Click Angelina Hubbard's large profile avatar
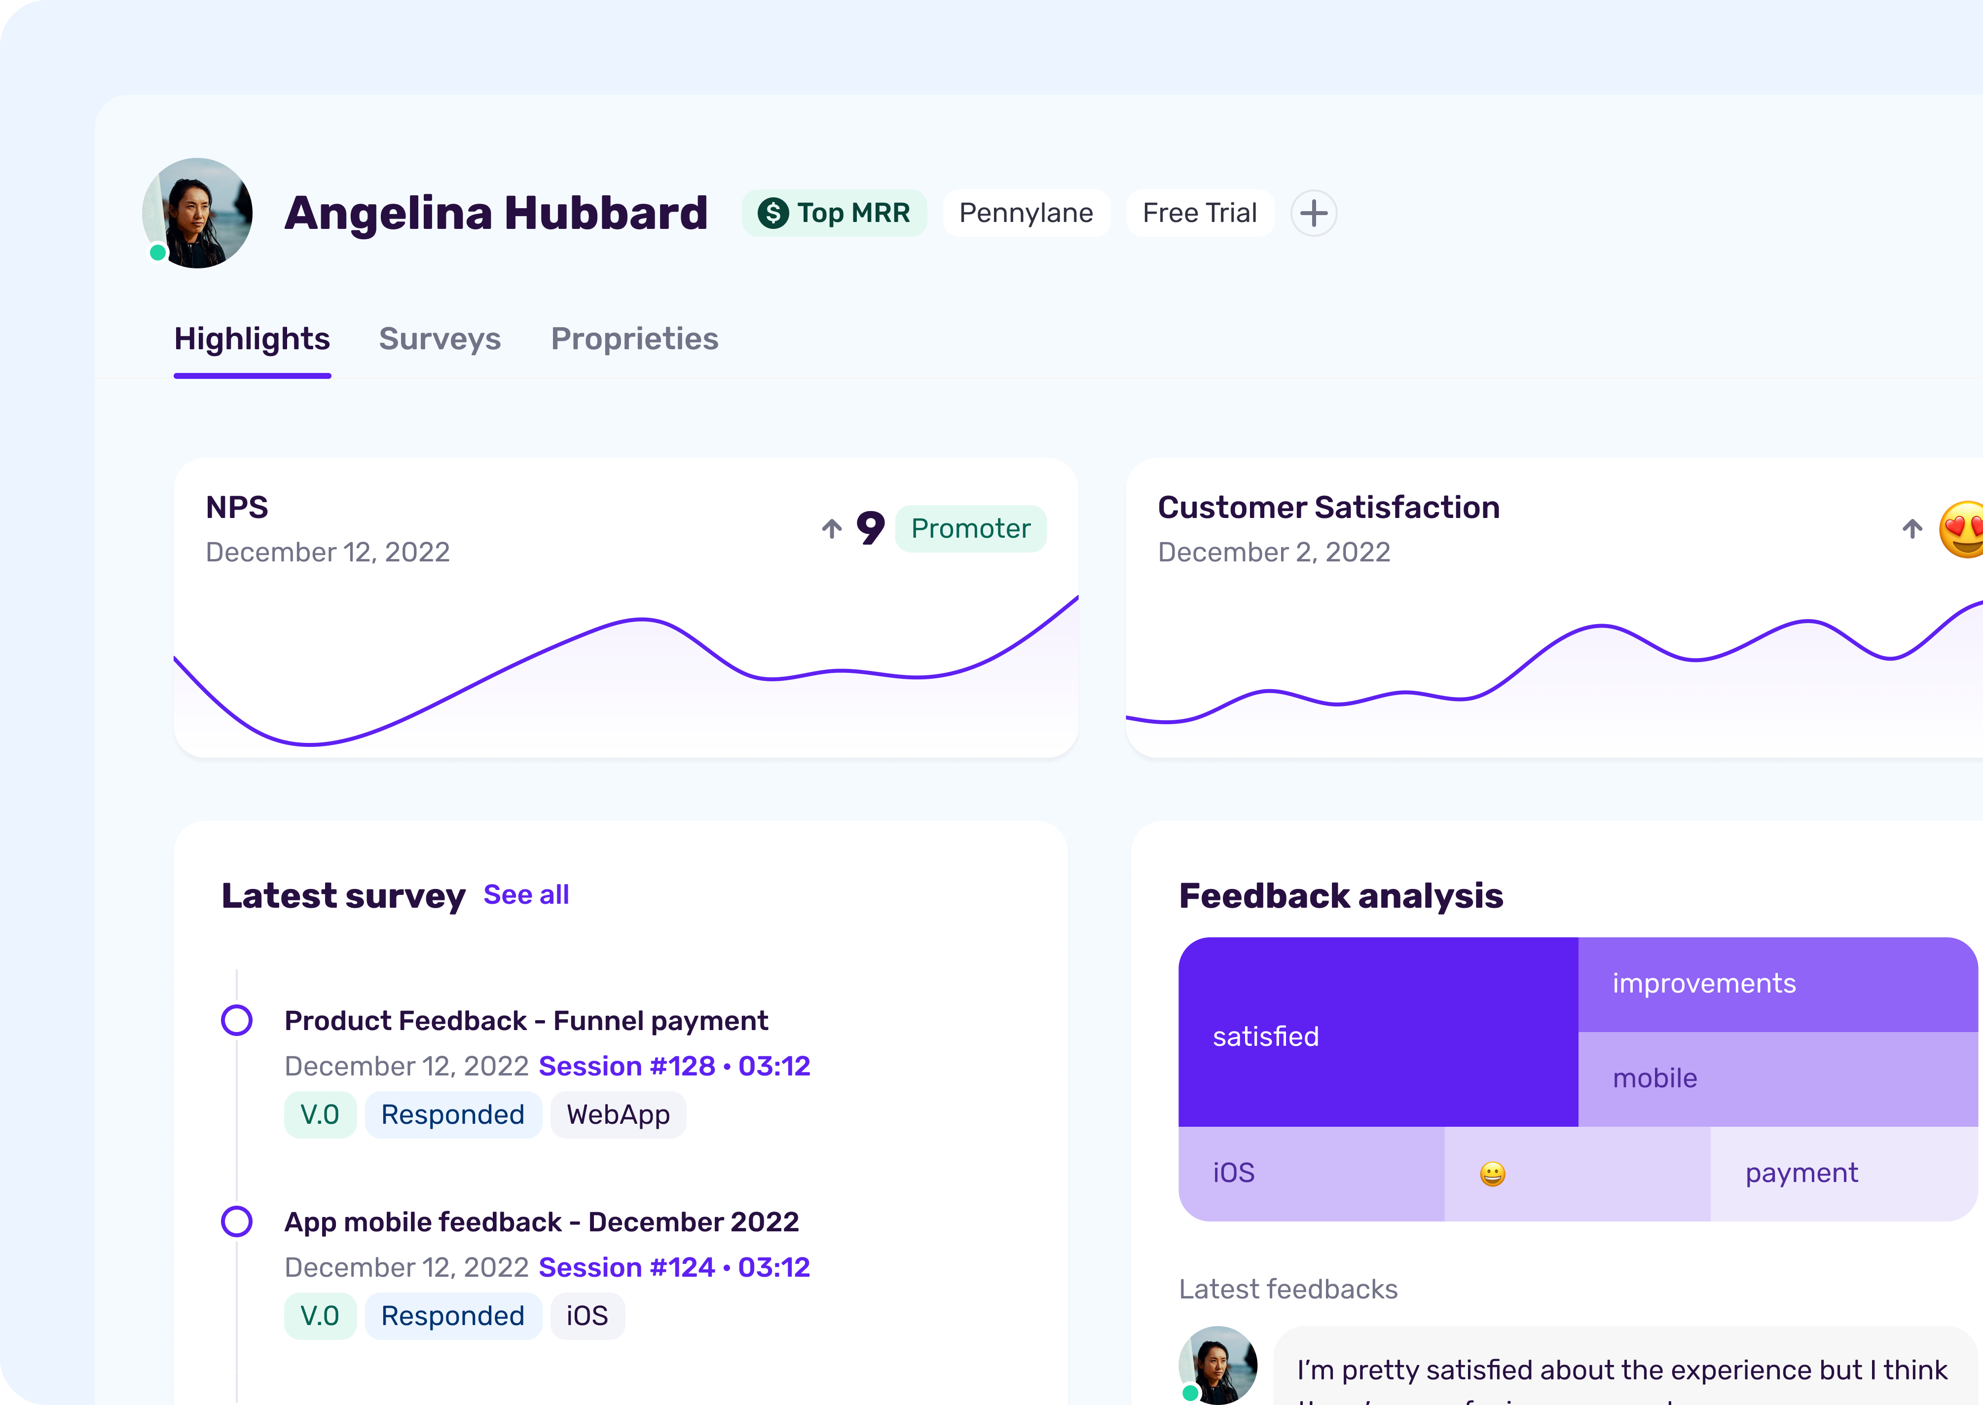 tap(197, 213)
